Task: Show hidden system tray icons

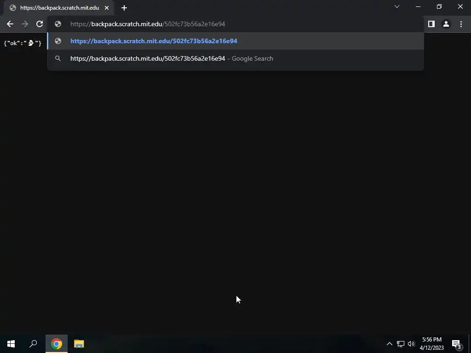Action: point(389,344)
